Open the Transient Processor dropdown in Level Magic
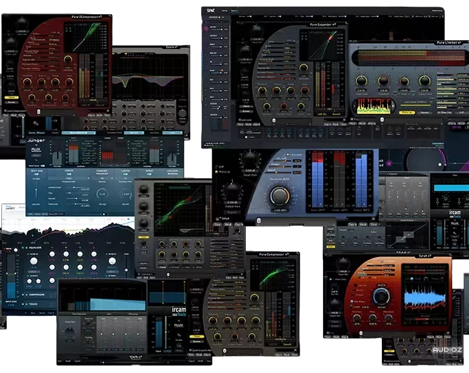 pos(102,178)
